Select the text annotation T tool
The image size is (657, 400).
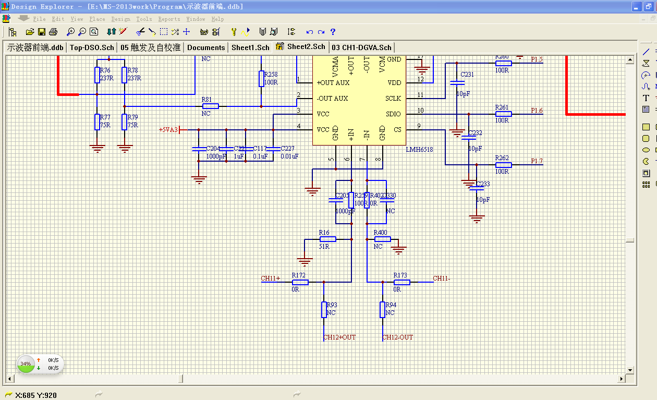coord(646,98)
